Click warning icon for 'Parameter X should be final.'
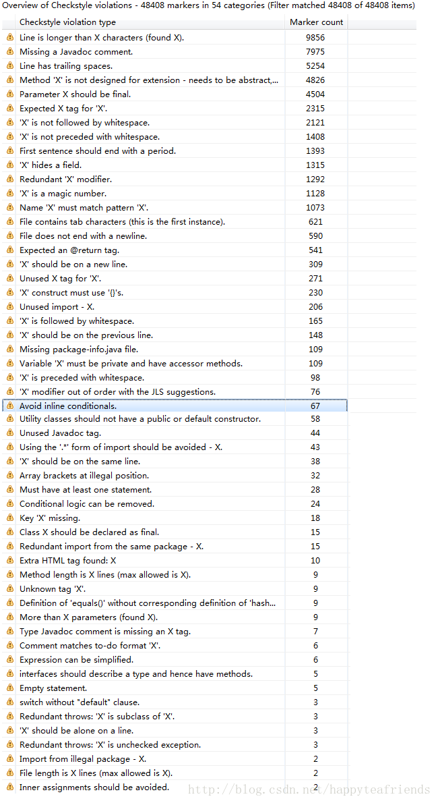 (x=10, y=94)
